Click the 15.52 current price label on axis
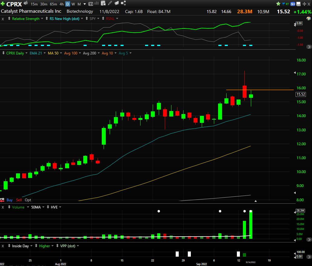312x266 pixels. [x=301, y=94]
